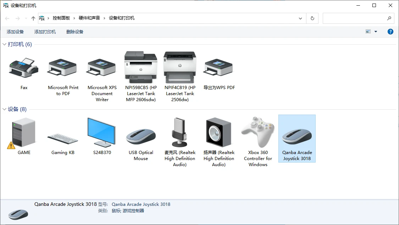Select the NPIF4C819 HP LaserJet 2506dw printer
Viewport: 399px width, 225px height.
180,67
